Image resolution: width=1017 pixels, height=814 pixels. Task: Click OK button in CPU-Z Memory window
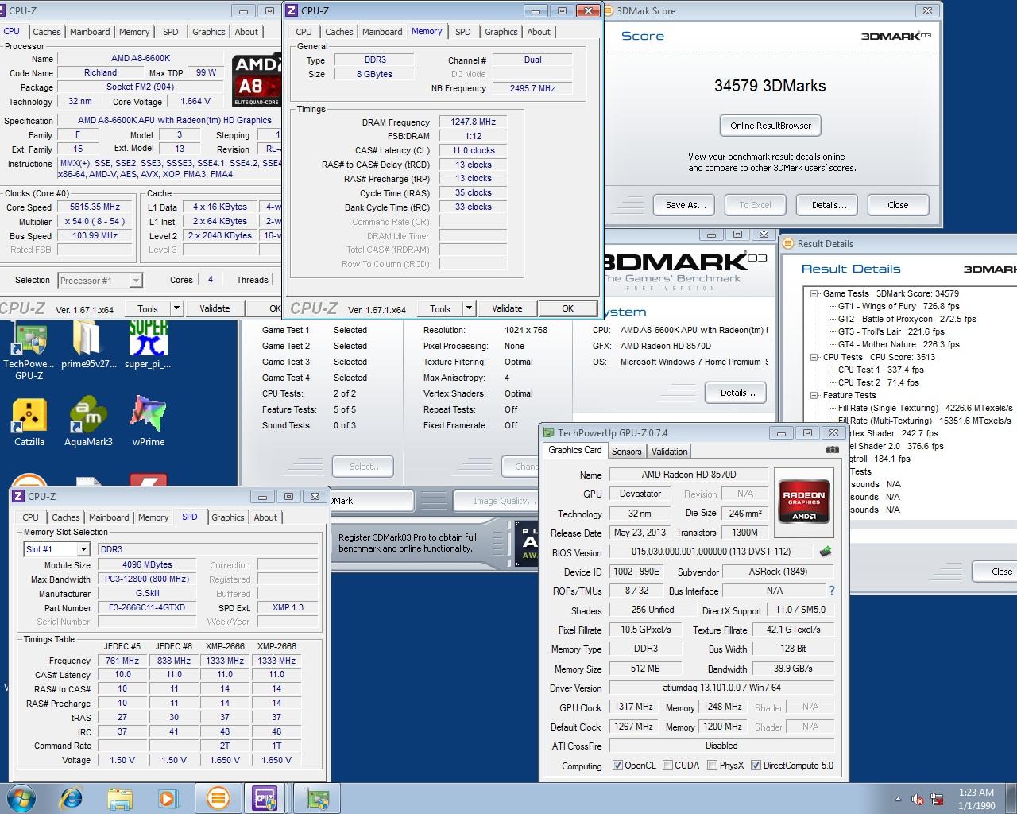click(567, 308)
